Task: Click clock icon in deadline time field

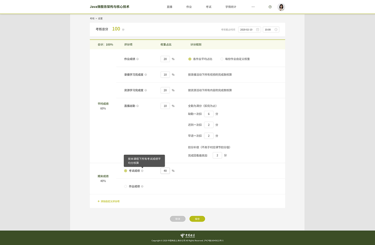Action: coord(276,30)
